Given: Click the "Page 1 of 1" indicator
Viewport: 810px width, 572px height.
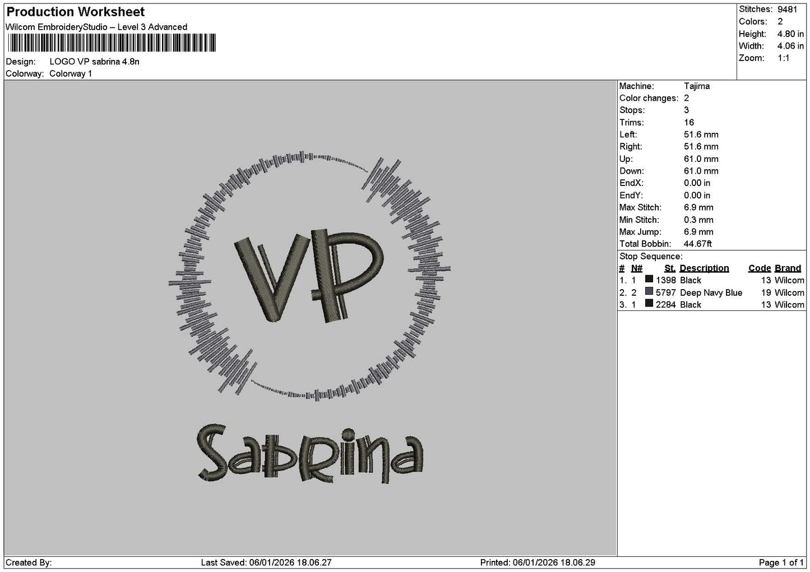Looking at the screenshot, I should pos(781,562).
